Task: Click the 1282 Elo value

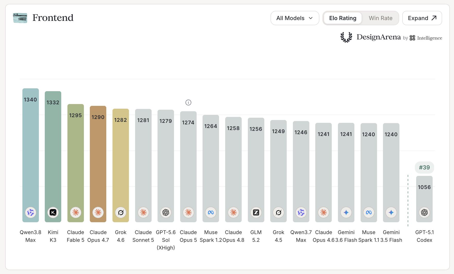Action: (121, 120)
